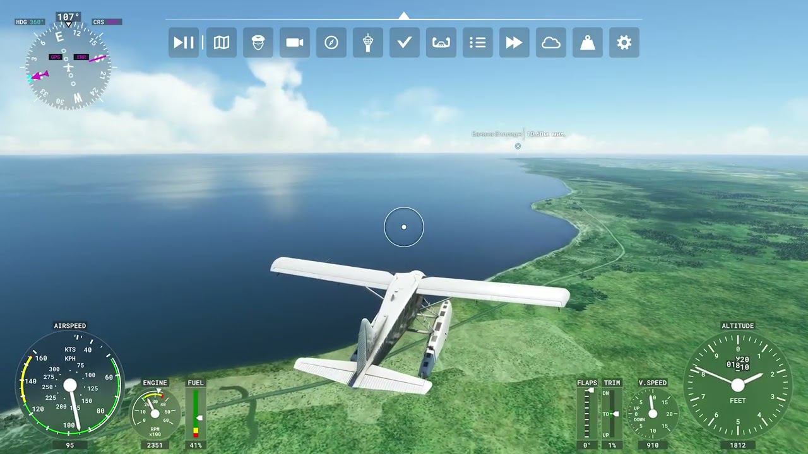
Task: Click the fuel level bar
Action: [196, 414]
